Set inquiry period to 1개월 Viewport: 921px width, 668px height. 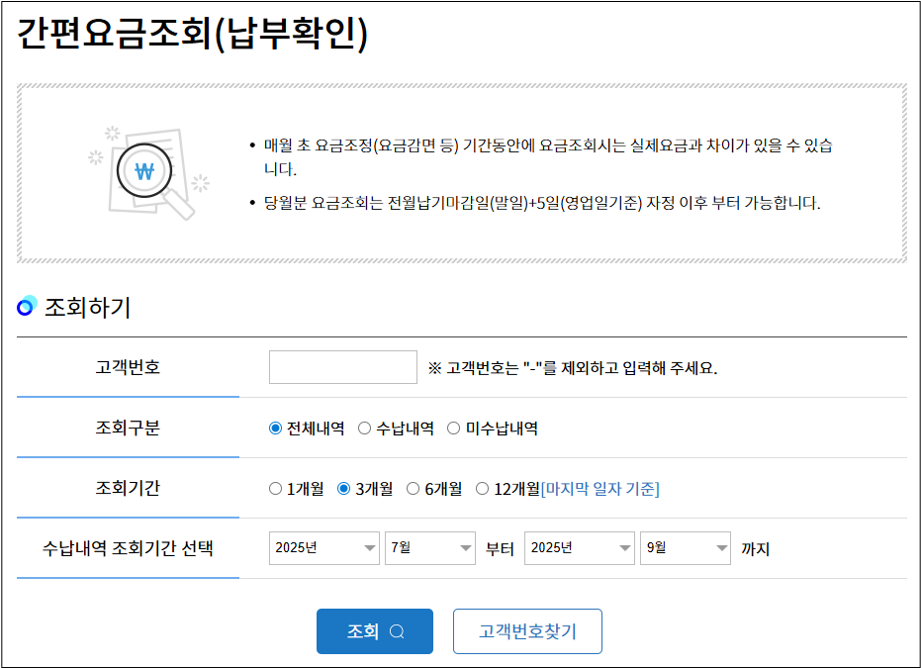(276, 488)
